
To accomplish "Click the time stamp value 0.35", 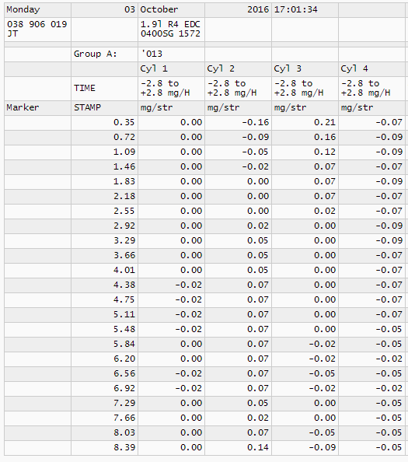I will (104, 123).
